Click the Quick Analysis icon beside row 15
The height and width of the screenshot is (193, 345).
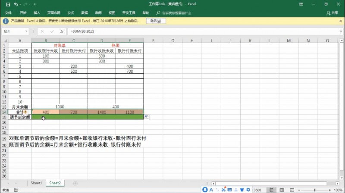147,117
